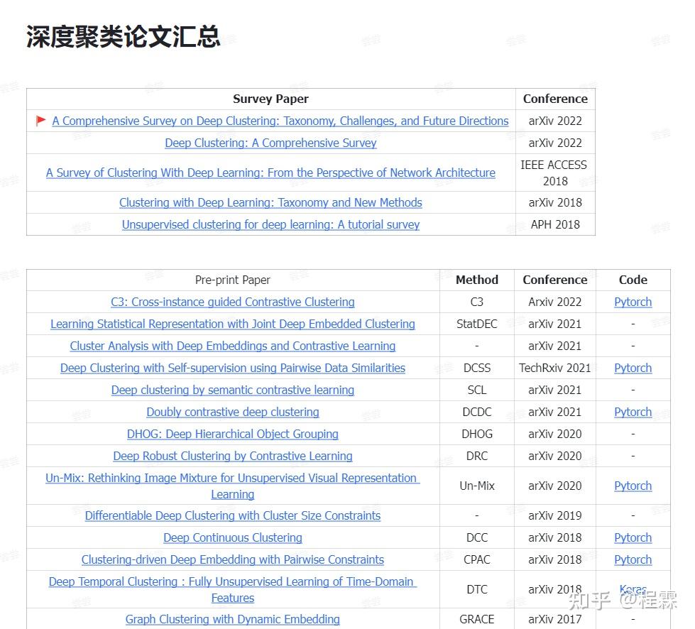This screenshot has width=695, height=629.
Task: Select the Arxiv 2022 cell in C3 row
Action: point(555,302)
